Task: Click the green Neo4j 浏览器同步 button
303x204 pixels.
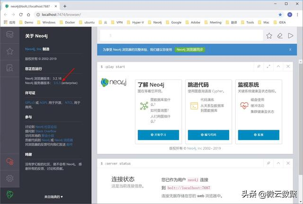Action: click(x=190, y=50)
